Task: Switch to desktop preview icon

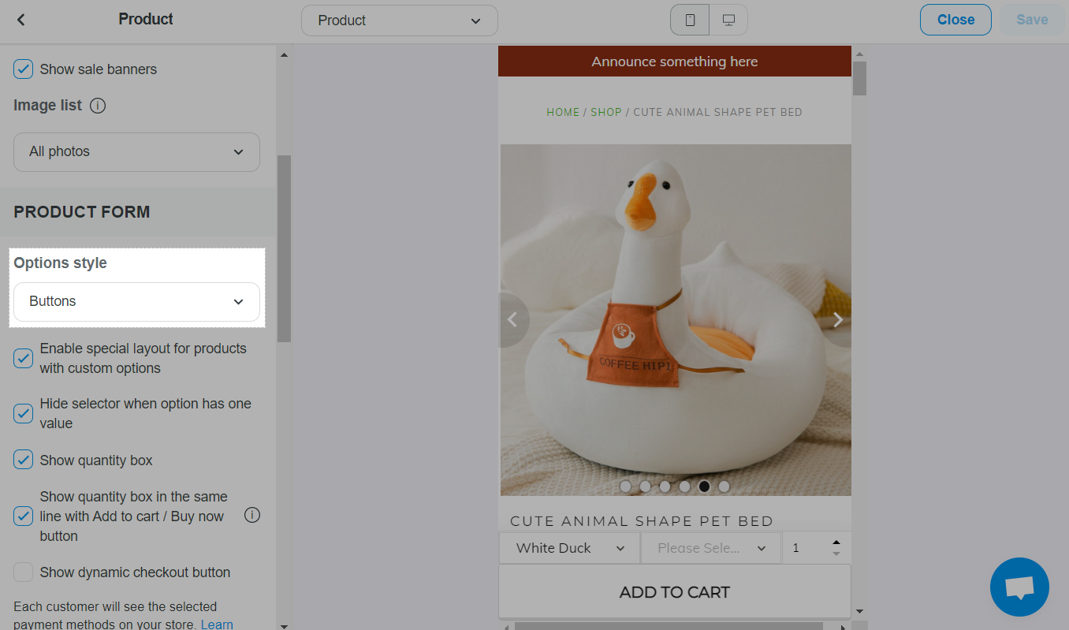Action: pyautogui.click(x=728, y=20)
